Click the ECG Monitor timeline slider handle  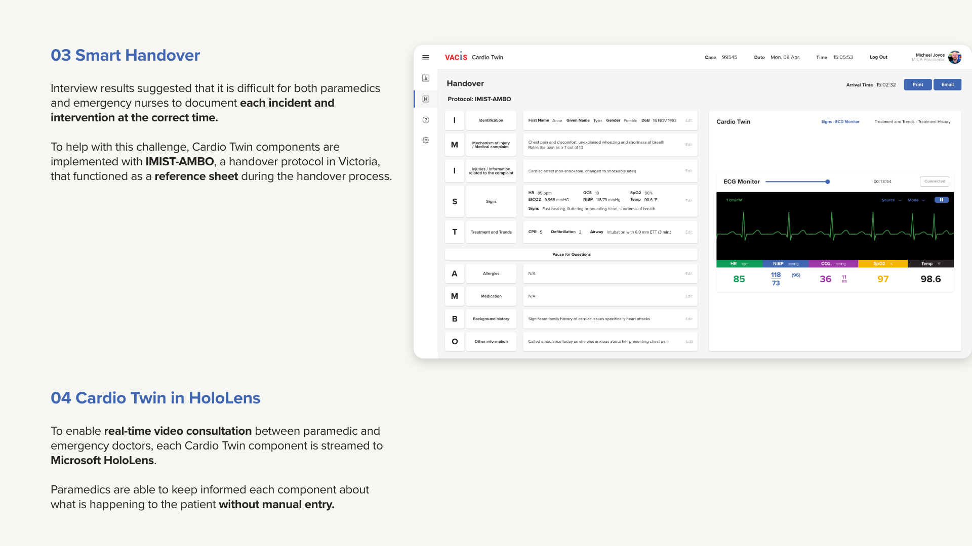828,181
